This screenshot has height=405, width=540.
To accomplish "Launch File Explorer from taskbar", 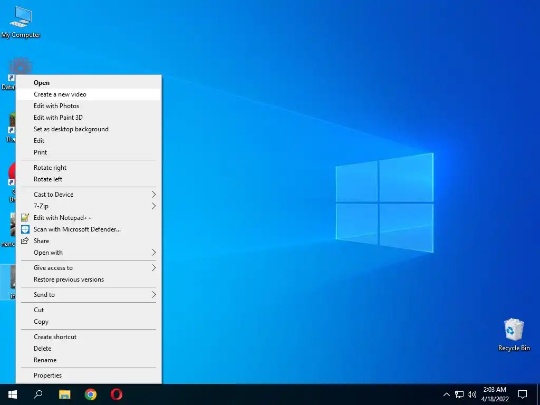I will (x=64, y=394).
